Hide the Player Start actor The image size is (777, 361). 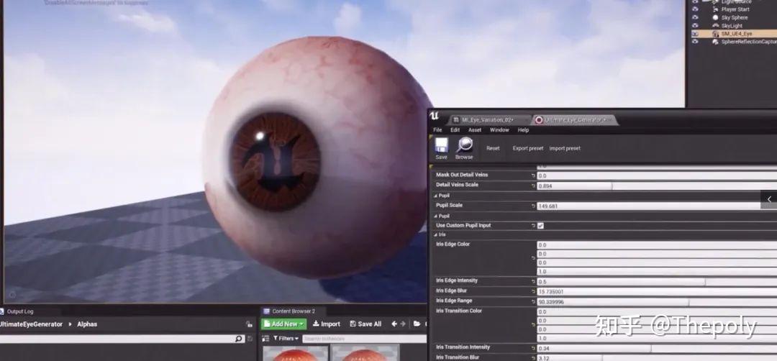pos(695,9)
